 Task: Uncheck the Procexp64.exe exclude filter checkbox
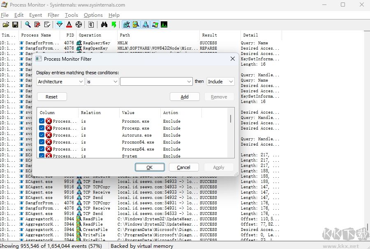coord(42,149)
